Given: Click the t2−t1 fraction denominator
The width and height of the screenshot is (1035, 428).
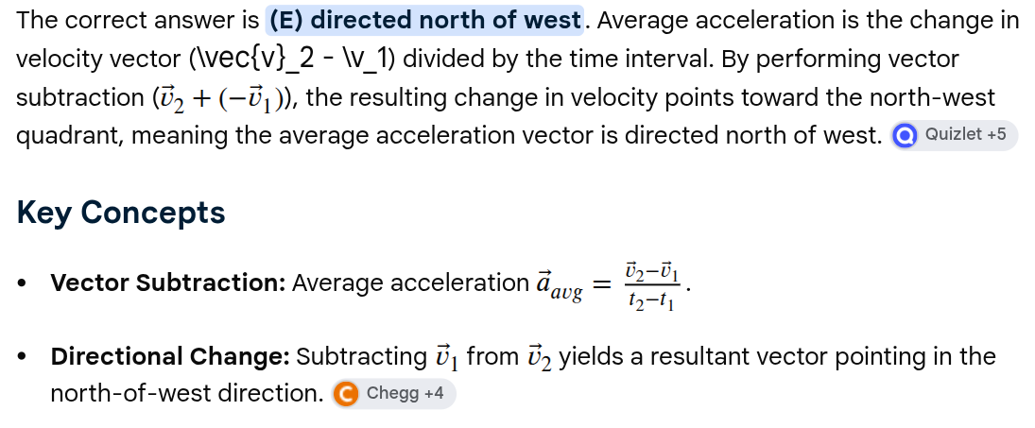Looking at the screenshot, I should pos(649,302).
